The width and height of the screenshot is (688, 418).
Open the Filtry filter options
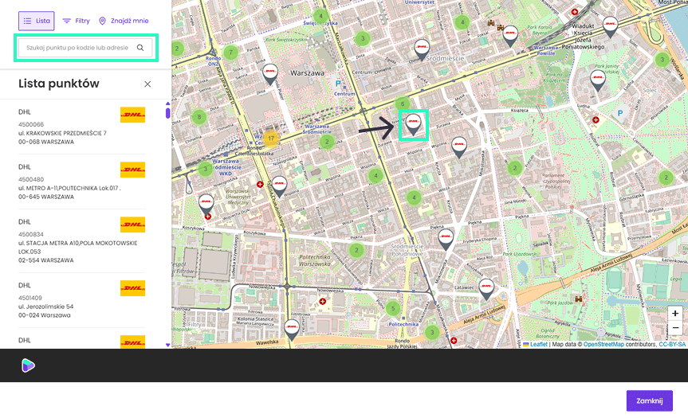coord(77,21)
